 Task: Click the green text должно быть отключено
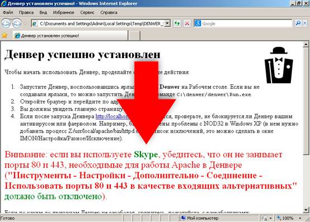pyautogui.click(x=53, y=196)
